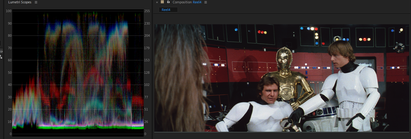Viewport: 411px width, 139px height.
Task: Click the 255 scale value on waveform
Action: (147, 11)
